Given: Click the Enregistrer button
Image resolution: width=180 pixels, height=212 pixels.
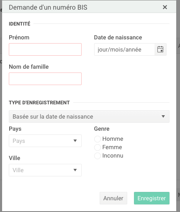Looking at the screenshot, I should pyautogui.click(x=152, y=198).
